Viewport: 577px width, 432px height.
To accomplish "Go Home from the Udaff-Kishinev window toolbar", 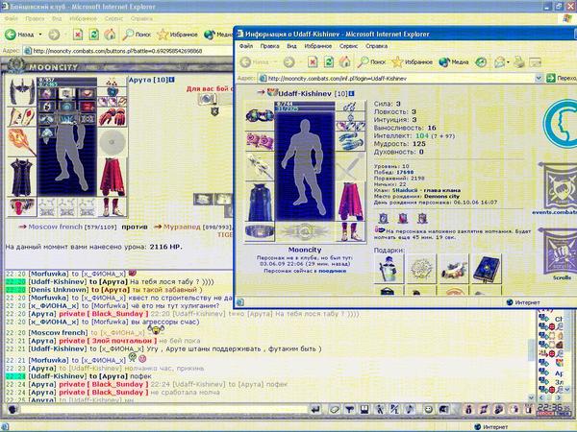I will pyautogui.click(x=345, y=62).
